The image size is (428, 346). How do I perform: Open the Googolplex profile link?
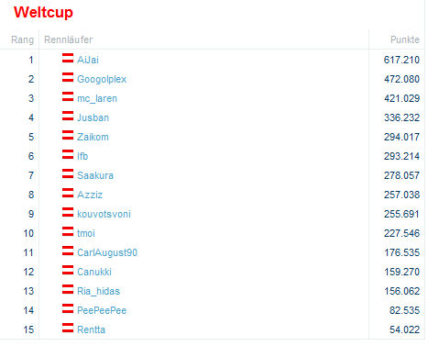coord(102,79)
